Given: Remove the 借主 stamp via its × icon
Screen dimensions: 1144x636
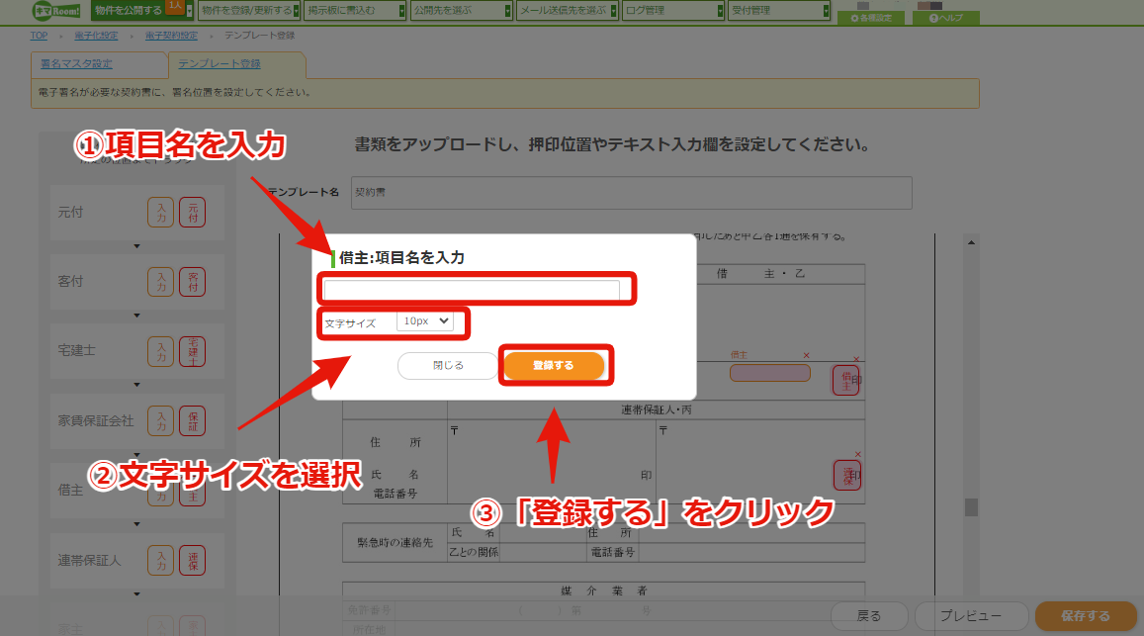Looking at the screenshot, I should tap(856, 359).
